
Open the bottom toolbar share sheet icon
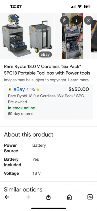[48, 197]
